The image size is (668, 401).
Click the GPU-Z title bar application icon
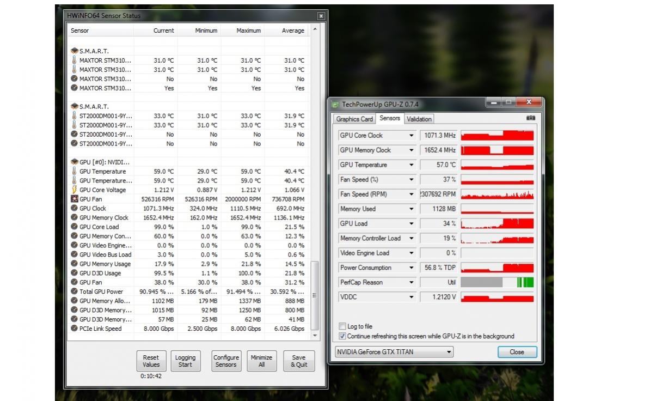point(335,104)
